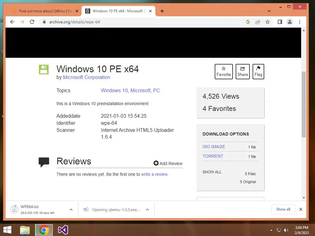The width and height of the screenshot is (315, 236).
Task: Click the page heading Windows 10 PE x64
Action: point(98,69)
